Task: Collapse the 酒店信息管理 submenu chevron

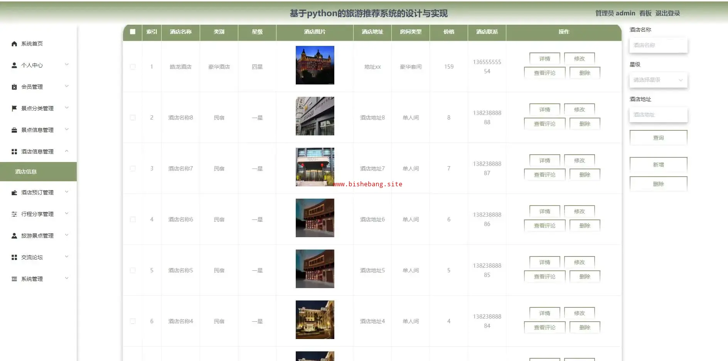Action: coord(67,151)
